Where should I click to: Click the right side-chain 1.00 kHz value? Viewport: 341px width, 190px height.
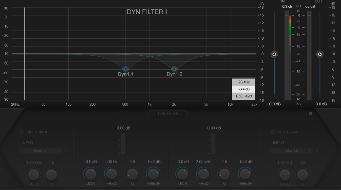tap(284, 162)
